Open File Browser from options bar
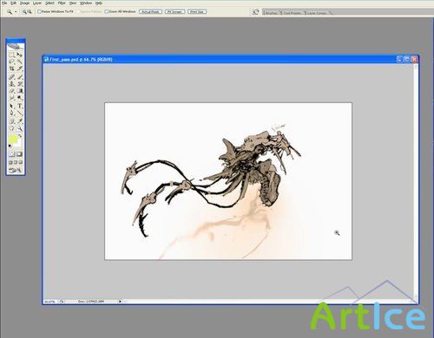The height and width of the screenshot is (338, 434). [255, 12]
